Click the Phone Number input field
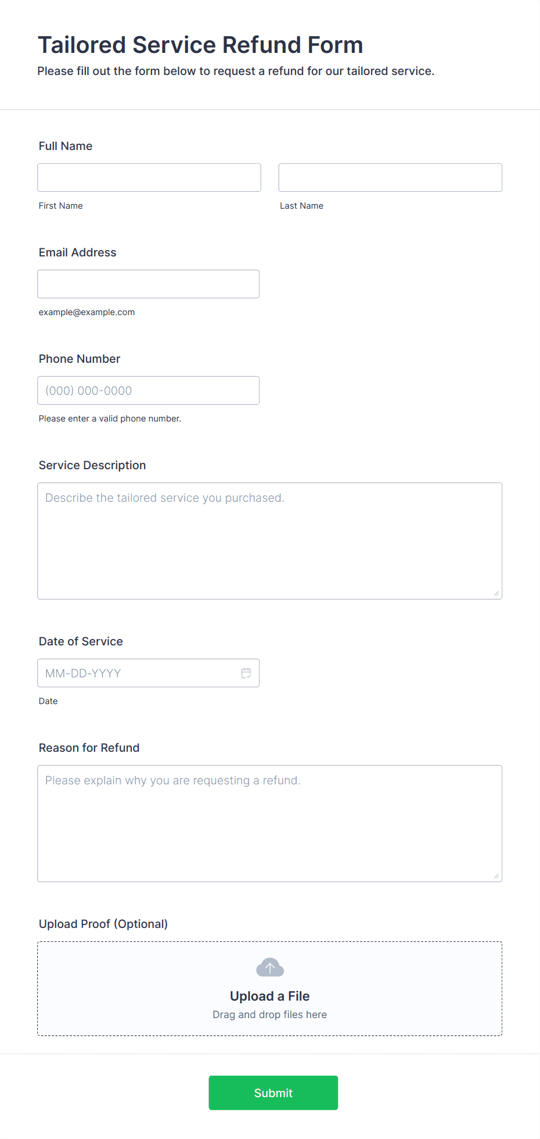 click(149, 390)
